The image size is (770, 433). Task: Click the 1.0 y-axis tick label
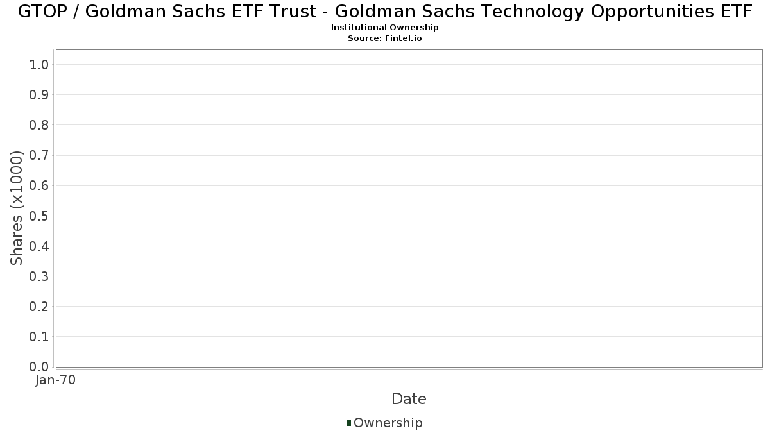pyautogui.click(x=39, y=64)
